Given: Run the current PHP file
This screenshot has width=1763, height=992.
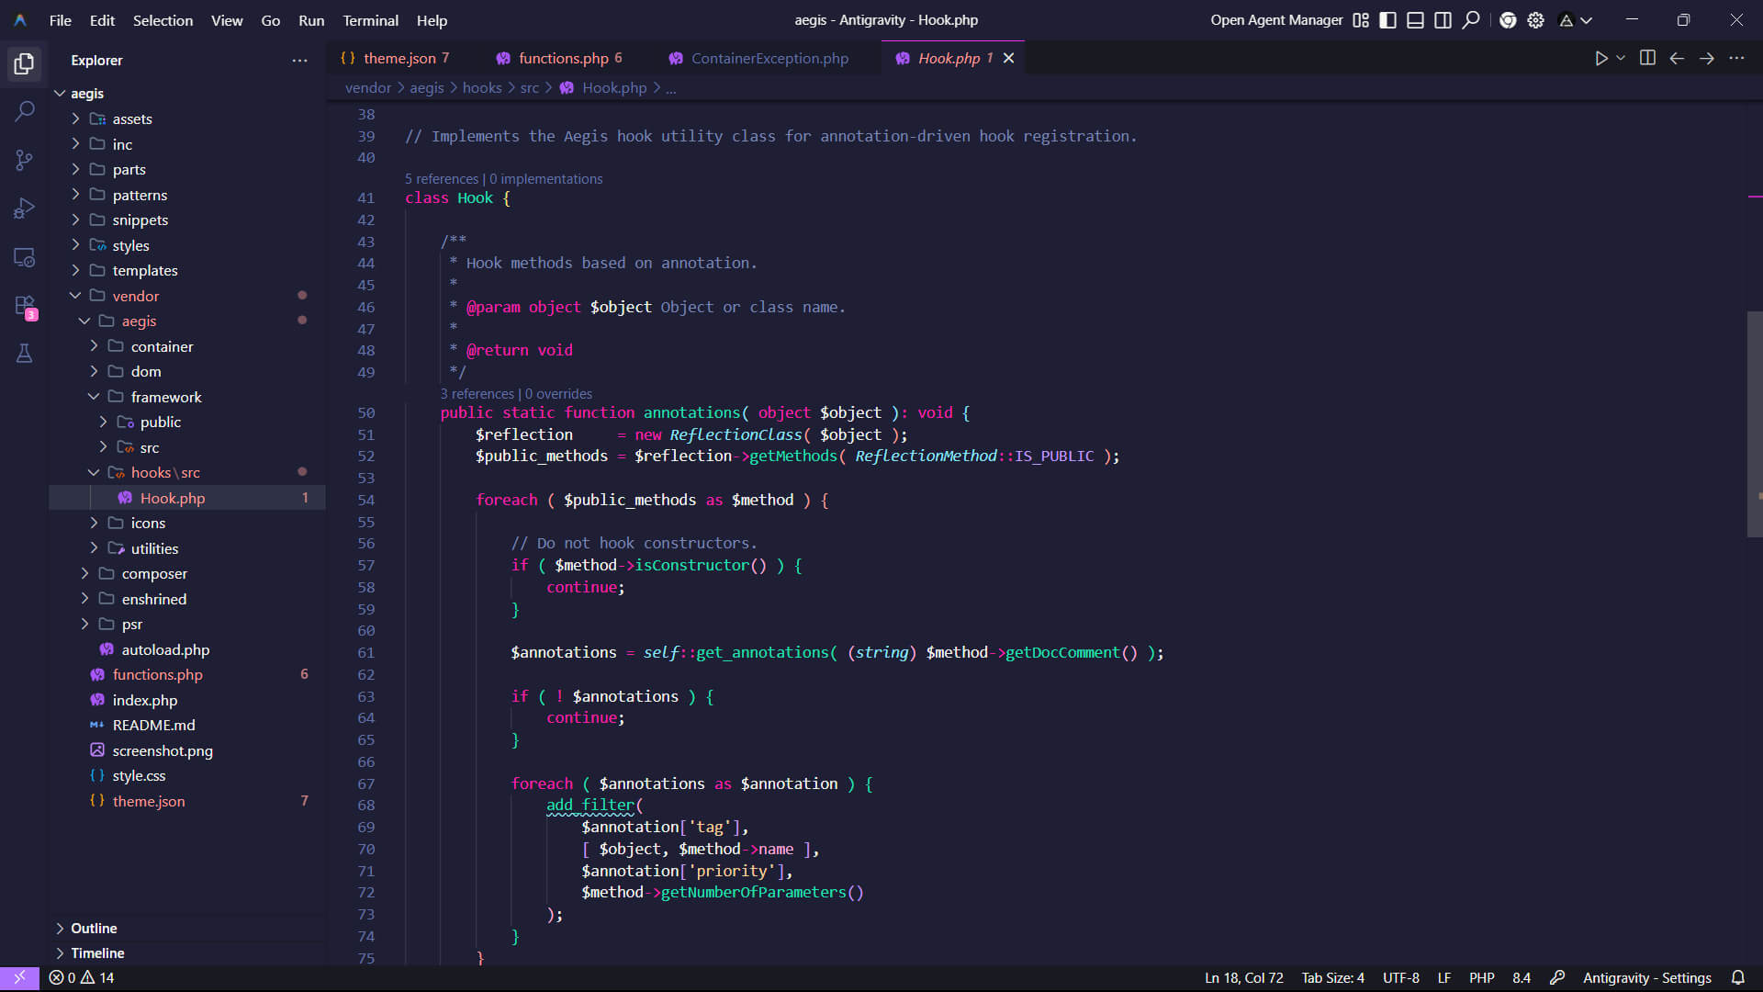Looking at the screenshot, I should point(1601,58).
